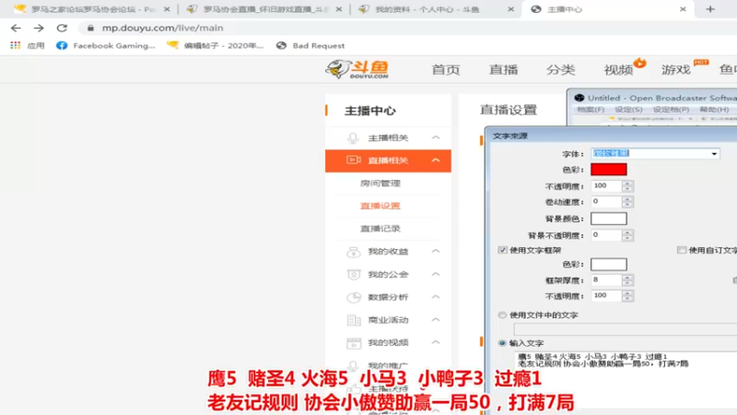Open 直播 in the navigation bar
The image size is (737, 415).
pos(503,70)
